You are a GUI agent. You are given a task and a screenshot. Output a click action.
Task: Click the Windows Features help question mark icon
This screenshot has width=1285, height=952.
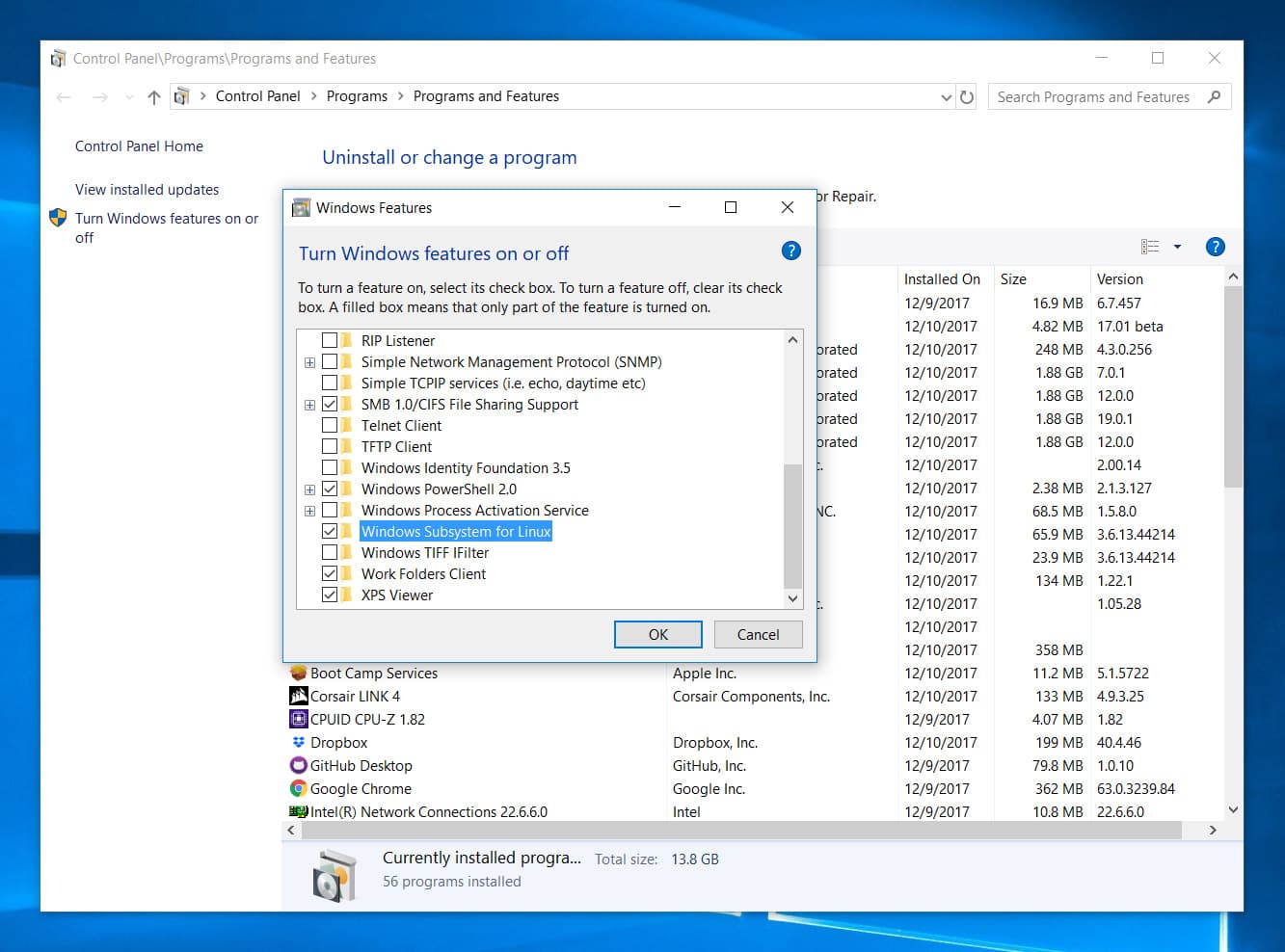point(790,251)
